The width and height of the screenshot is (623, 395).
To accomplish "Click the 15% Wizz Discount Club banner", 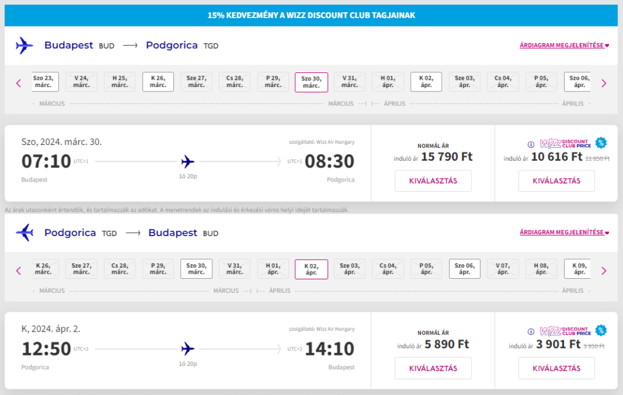I will tap(311, 15).
